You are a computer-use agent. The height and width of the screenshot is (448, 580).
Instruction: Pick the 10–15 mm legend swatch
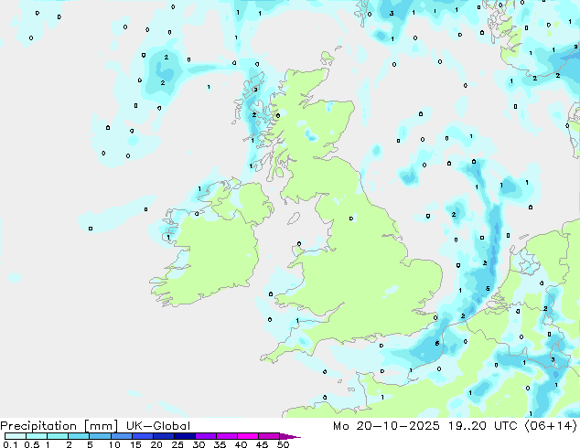pos(122,436)
